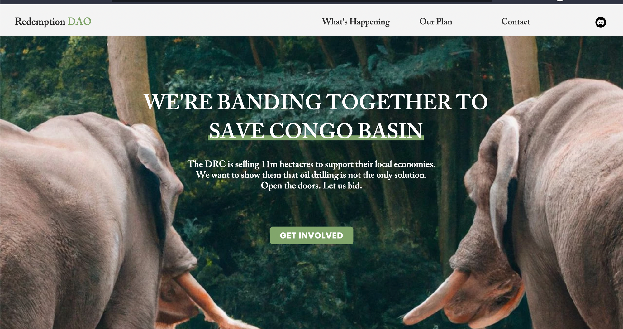Click the underlined SAVE CONGO BASIN heading
Screen dimensions: 623x329
316,130
